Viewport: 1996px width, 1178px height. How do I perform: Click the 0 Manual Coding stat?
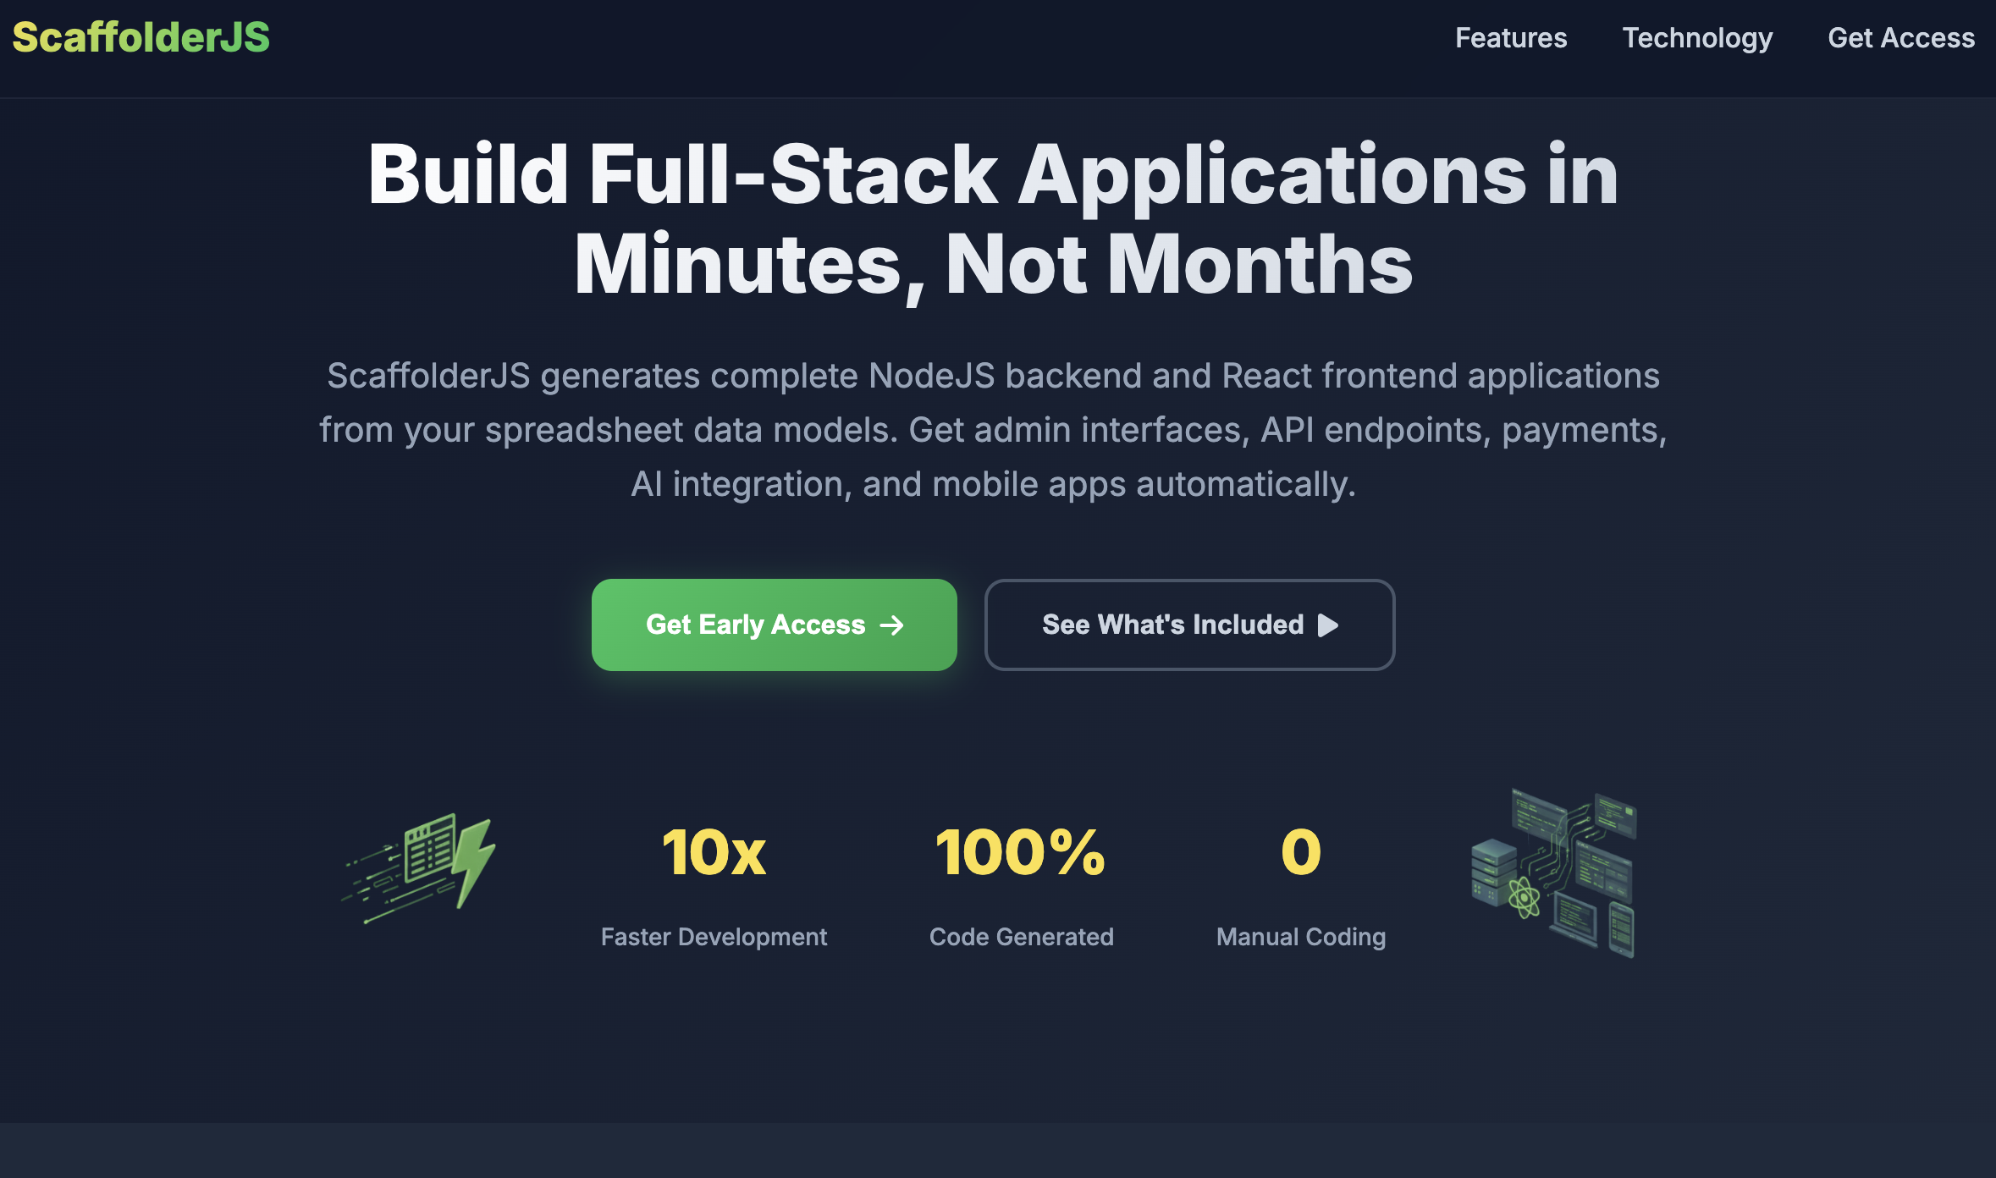(1300, 884)
